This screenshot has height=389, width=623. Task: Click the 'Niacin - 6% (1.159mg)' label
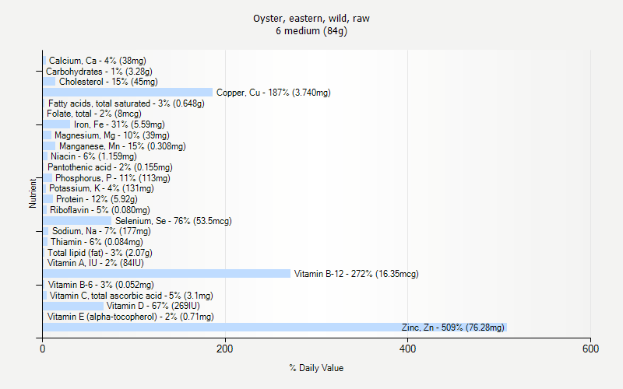point(93,156)
